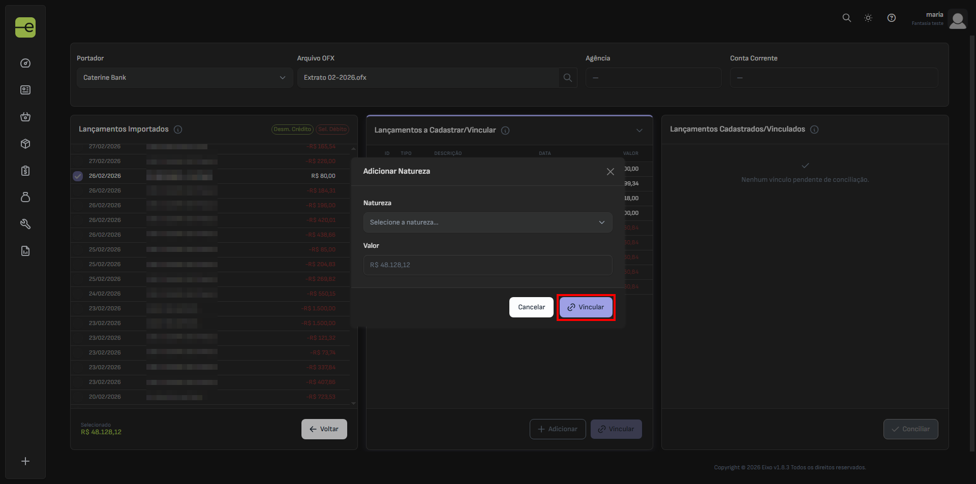Select the row with value -R$ 438,66
Viewport: 976px width, 484px height.
[x=210, y=235]
